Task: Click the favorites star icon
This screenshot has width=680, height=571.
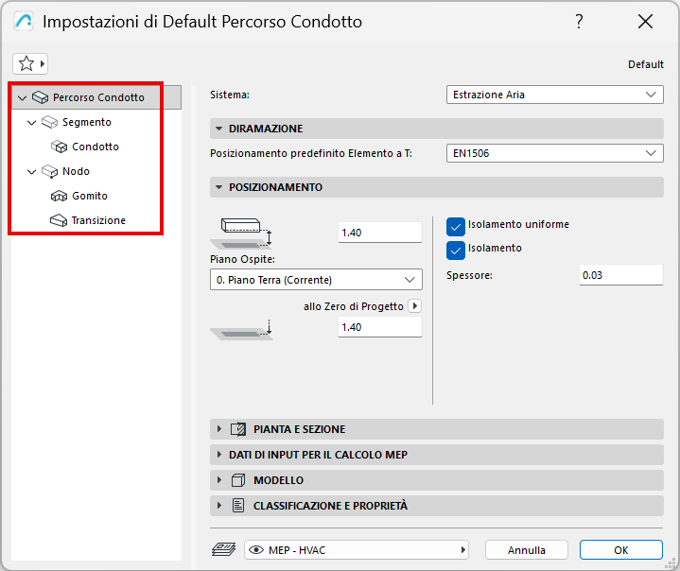Action: [26, 63]
